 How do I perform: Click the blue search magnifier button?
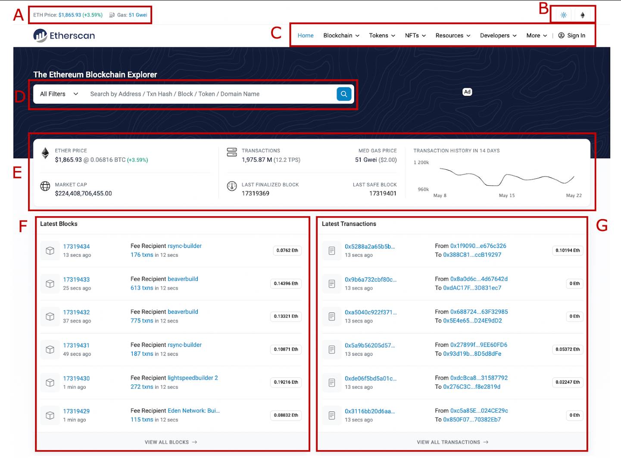pos(344,94)
